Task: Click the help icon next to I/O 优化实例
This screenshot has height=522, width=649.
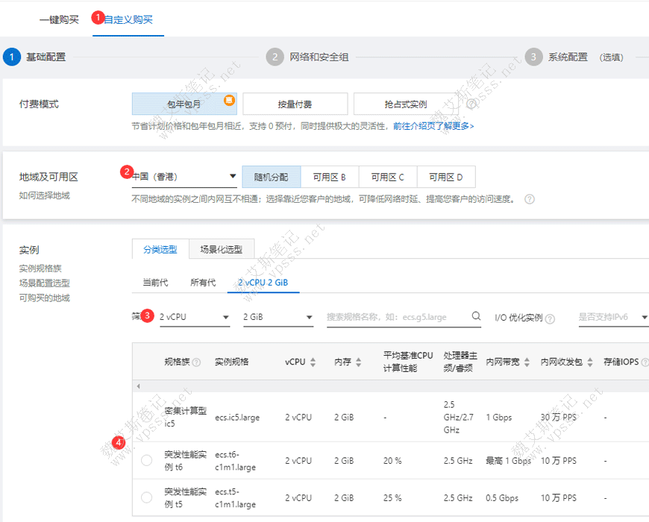Action: point(550,318)
